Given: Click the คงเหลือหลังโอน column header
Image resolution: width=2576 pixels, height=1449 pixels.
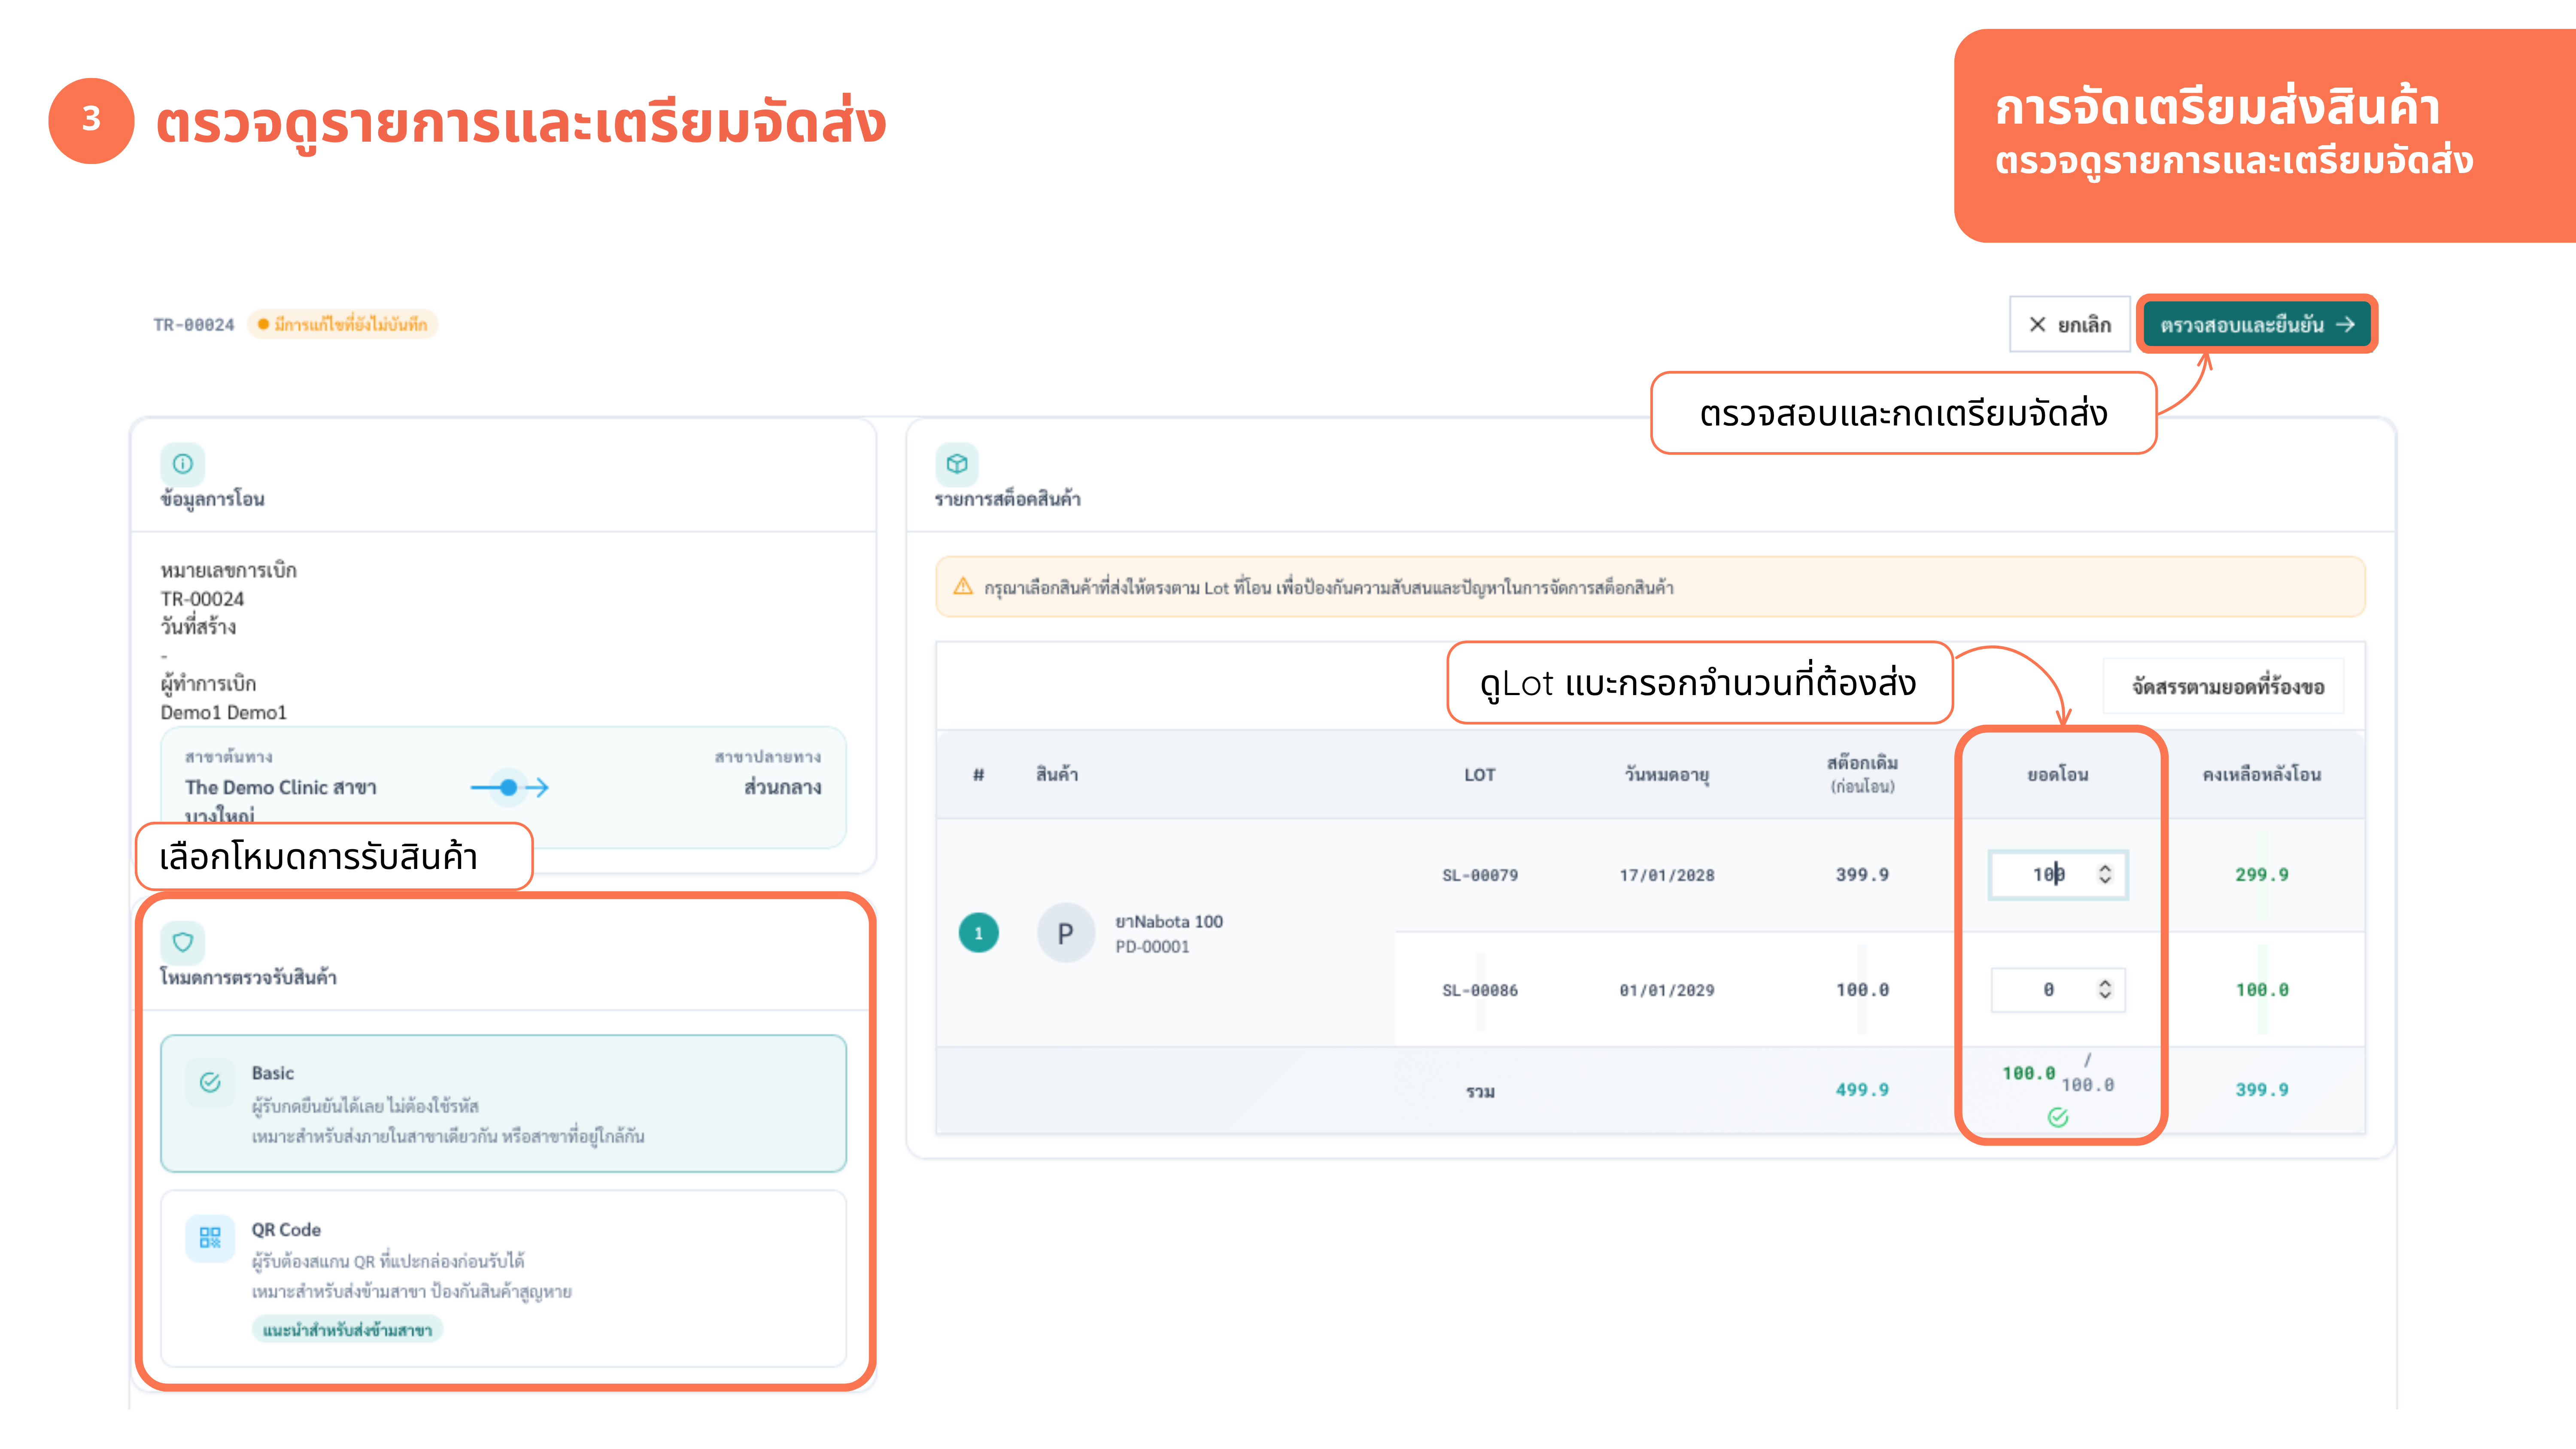Looking at the screenshot, I should (x=2262, y=775).
